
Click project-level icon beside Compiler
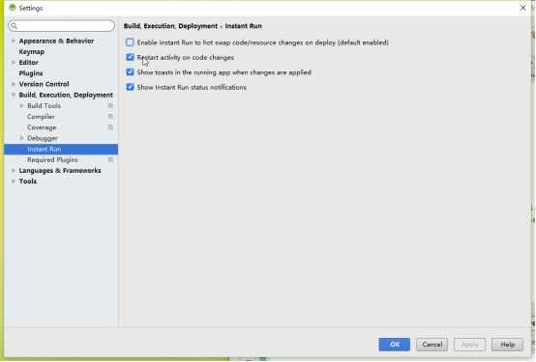point(110,117)
